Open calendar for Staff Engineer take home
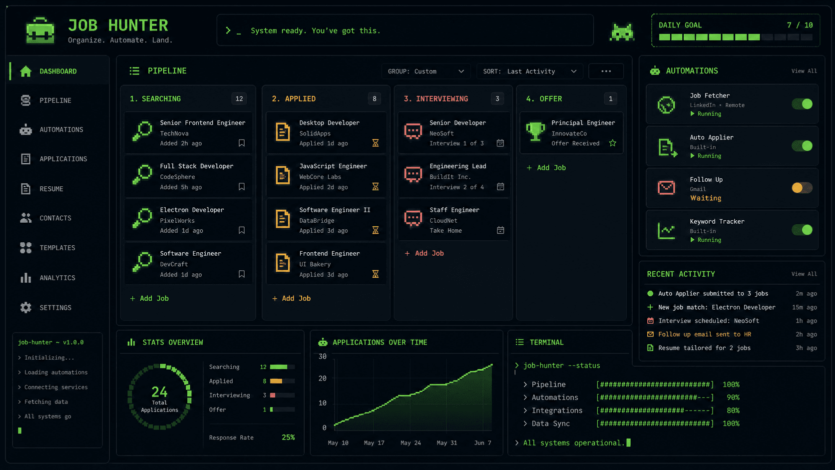This screenshot has width=835, height=470. point(500,230)
